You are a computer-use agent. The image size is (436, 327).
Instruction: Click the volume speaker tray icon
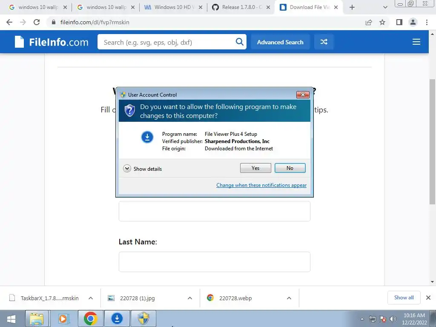pyautogui.click(x=393, y=319)
